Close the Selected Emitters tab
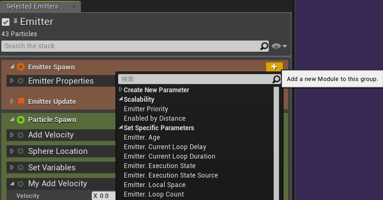 coord(74,6)
